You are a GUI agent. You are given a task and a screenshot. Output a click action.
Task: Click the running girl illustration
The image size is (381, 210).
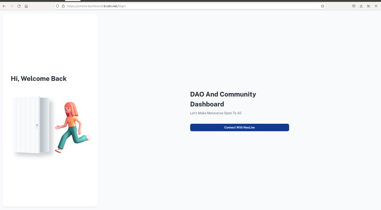72,127
